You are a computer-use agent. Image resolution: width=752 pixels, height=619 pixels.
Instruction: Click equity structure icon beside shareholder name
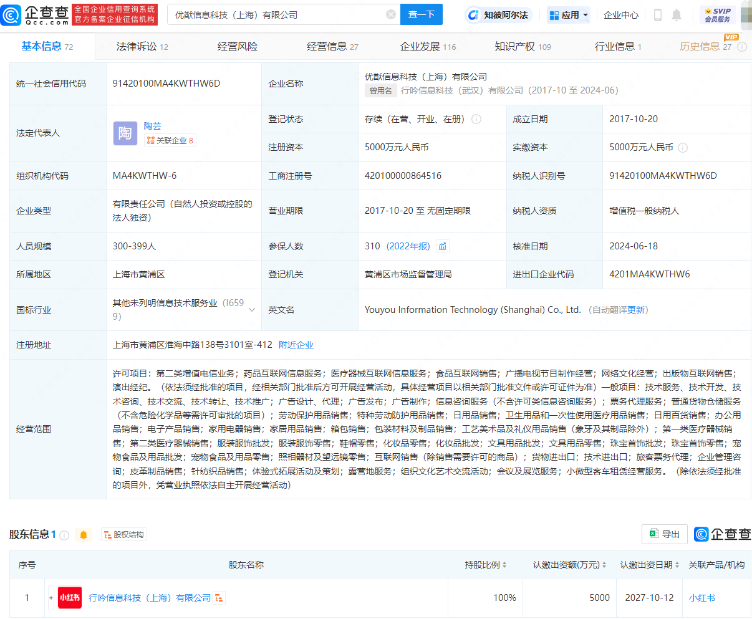pyautogui.click(x=219, y=598)
